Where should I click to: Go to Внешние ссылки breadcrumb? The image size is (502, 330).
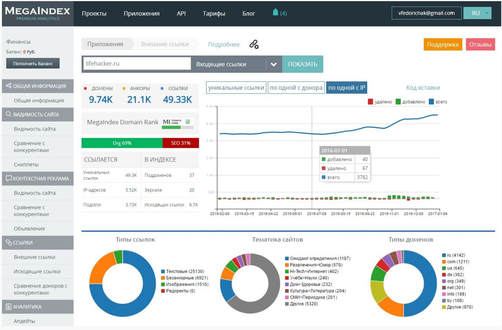pyautogui.click(x=165, y=44)
